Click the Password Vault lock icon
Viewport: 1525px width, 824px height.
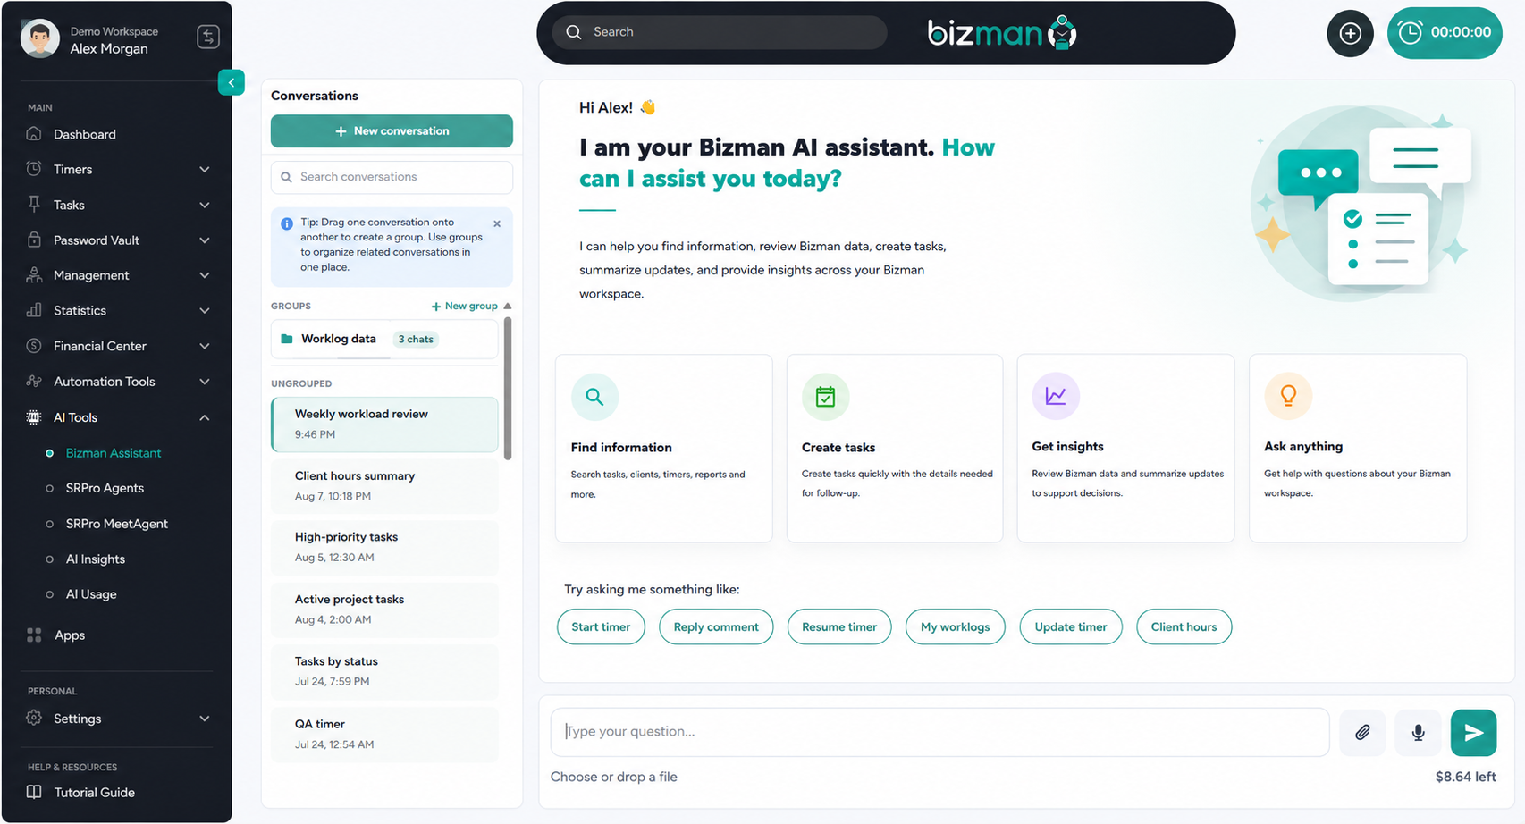[34, 240]
